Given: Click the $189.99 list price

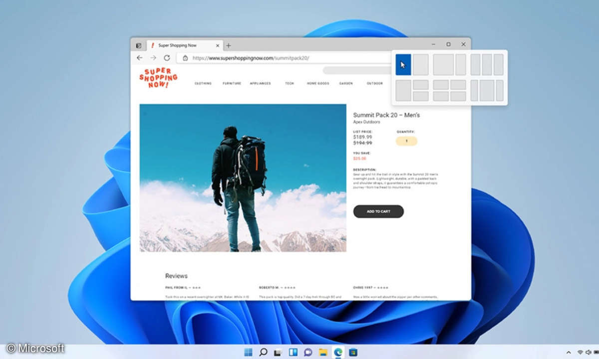Looking at the screenshot, I should 362,137.
